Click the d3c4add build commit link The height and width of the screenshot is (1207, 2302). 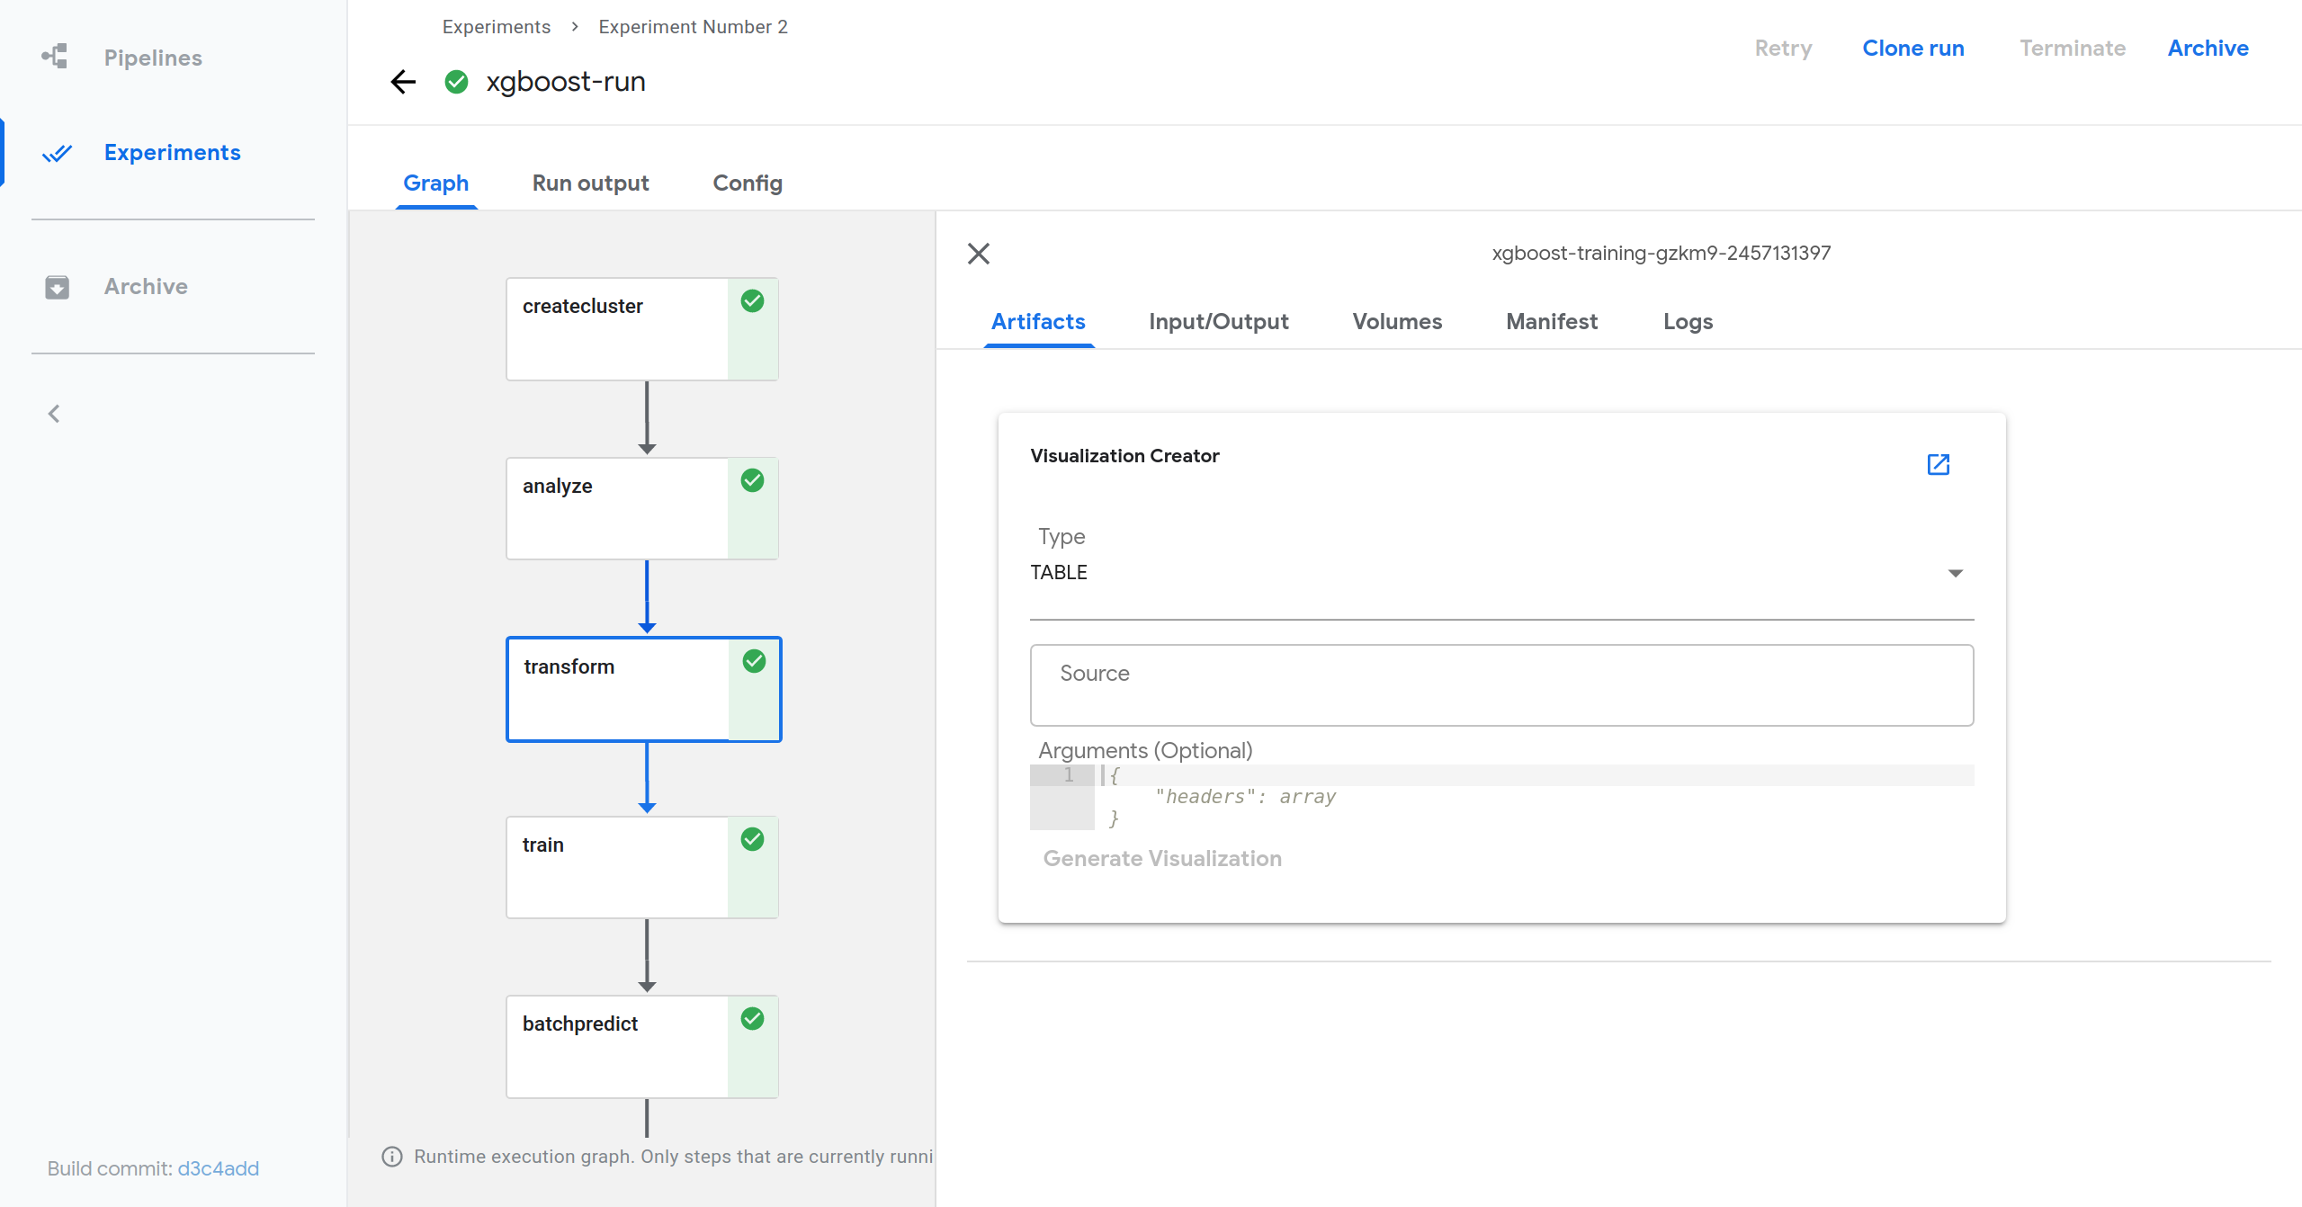click(218, 1167)
